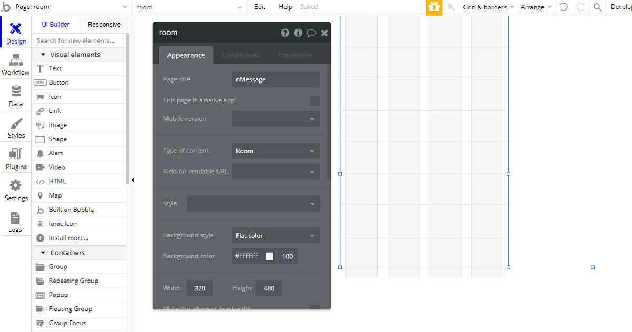This screenshot has height=332, width=632.
Task: Open the Arrange dropdown
Action: coord(537,7)
